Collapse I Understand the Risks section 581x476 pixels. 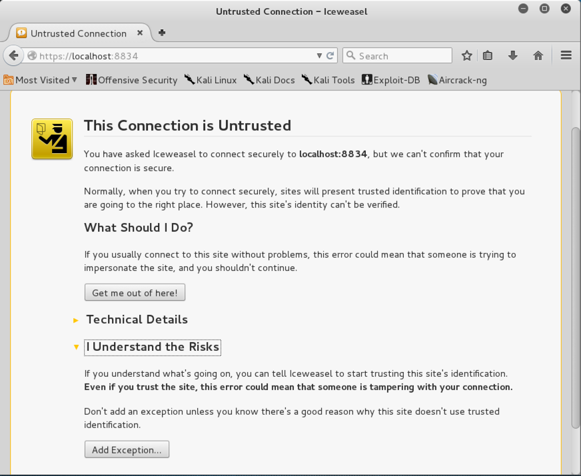(x=153, y=347)
